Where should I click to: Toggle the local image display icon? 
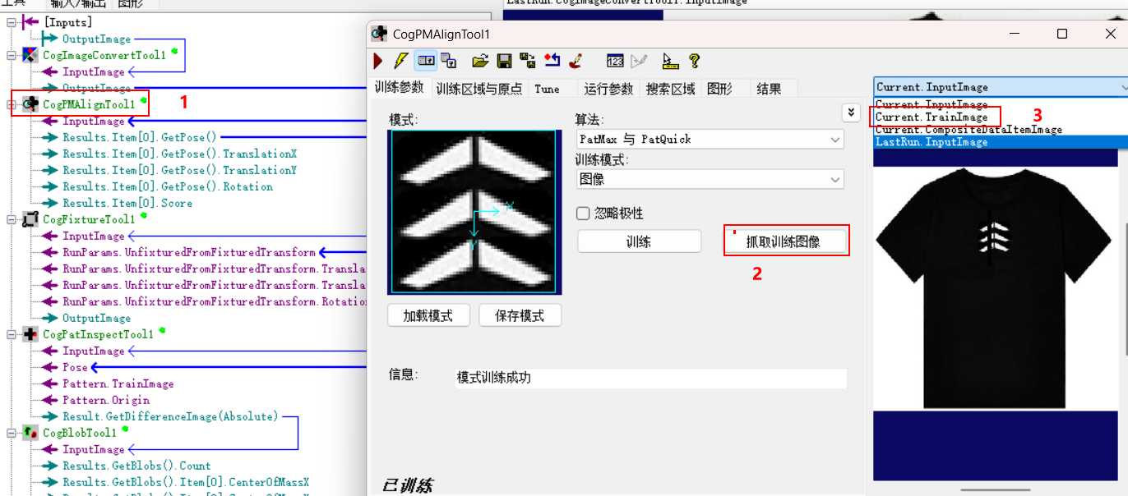point(426,61)
